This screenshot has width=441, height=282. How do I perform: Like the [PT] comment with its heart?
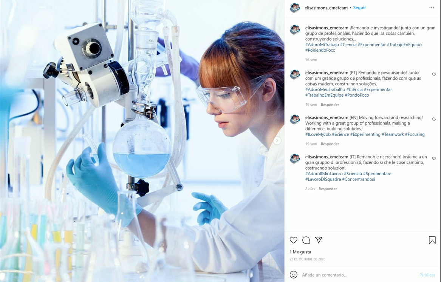point(434,74)
